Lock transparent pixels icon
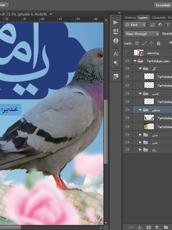The image size is (172, 230). 137,43
